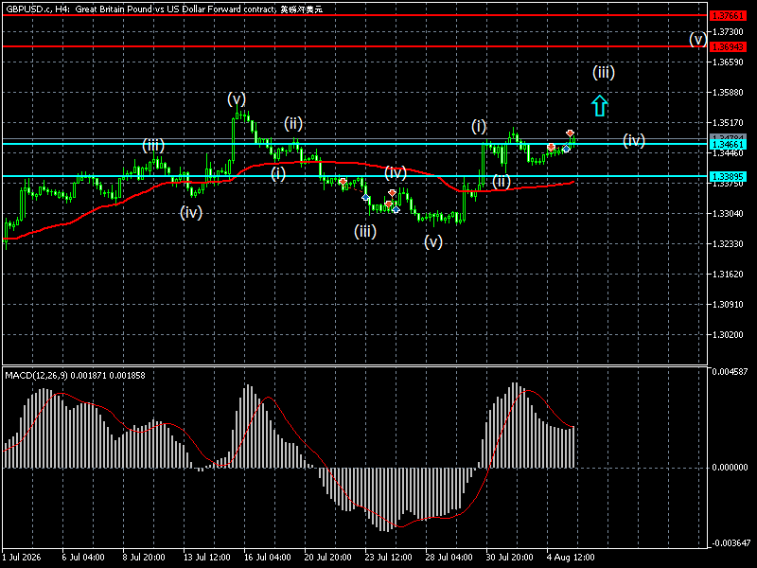Click the 28 Jul 04:00 time label
Screen dimensions: 757x568
pyautogui.click(x=449, y=558)
